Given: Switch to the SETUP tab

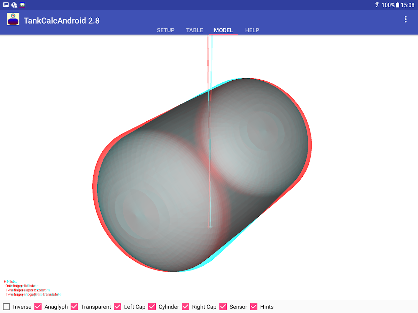Looking at the screenshot, I should coord(165,30).
